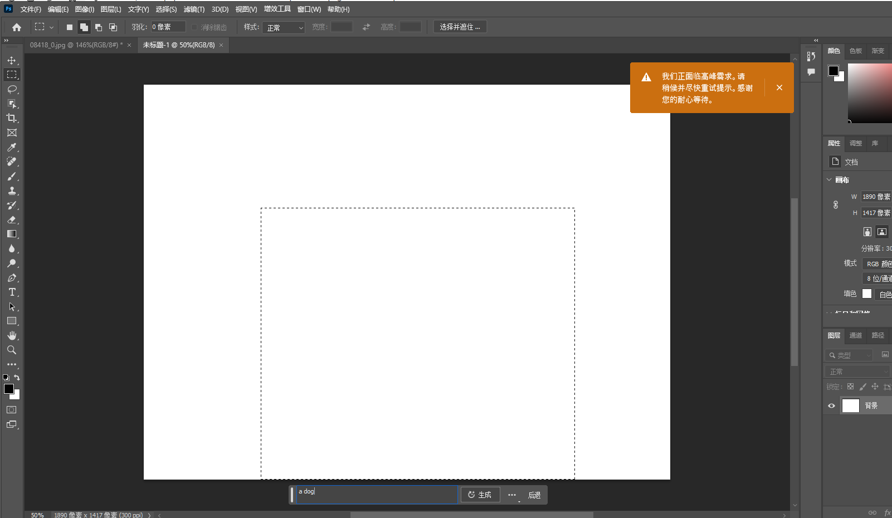Open the 填色 fill dropdown
This screenshot has width=892, height=518.
[x=883, y=294]
